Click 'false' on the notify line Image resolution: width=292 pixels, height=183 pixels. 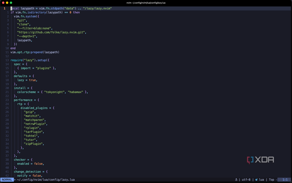[37, 175]
